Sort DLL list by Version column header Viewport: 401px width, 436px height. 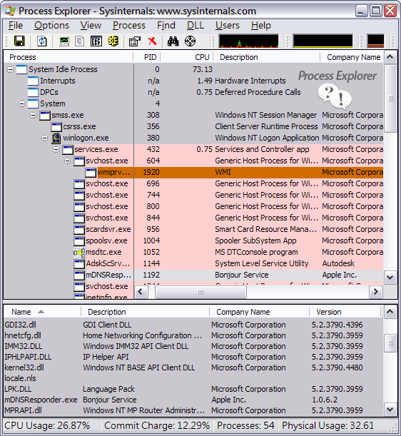(x=345, y=312)
